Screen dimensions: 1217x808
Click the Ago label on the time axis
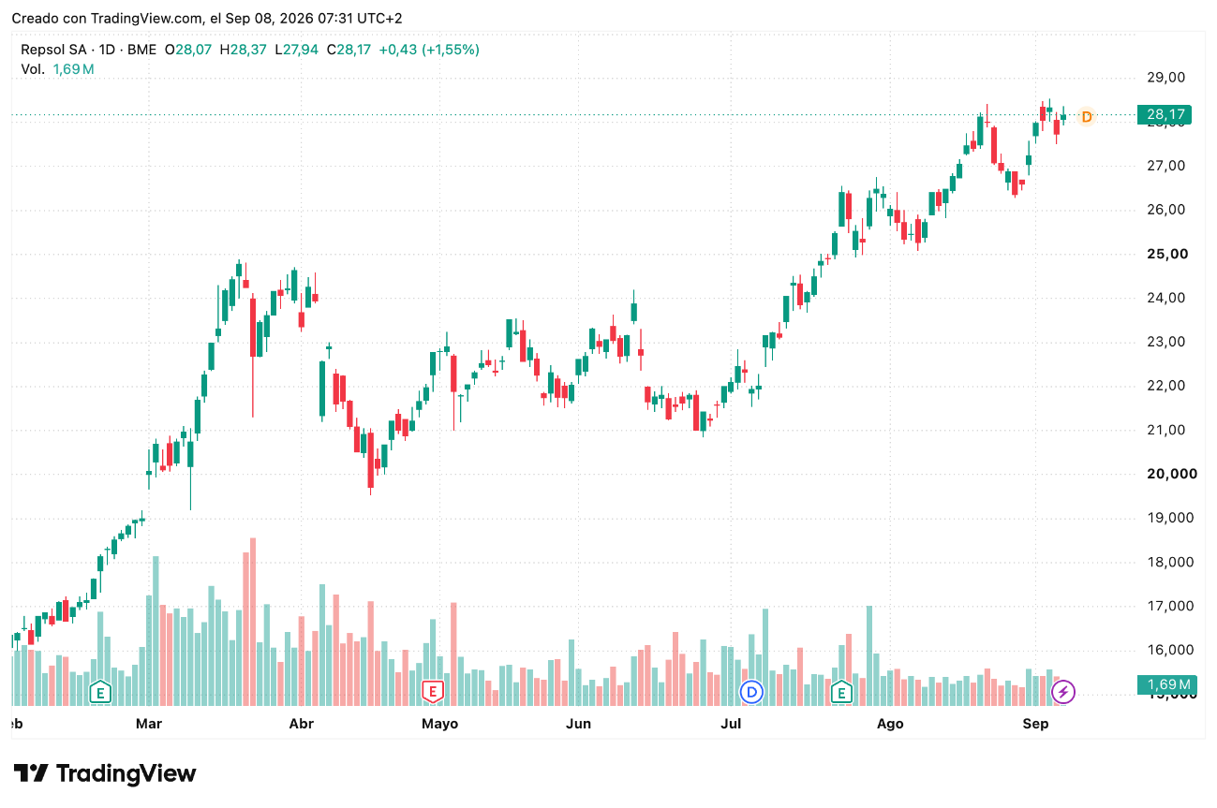coord(890,724)
